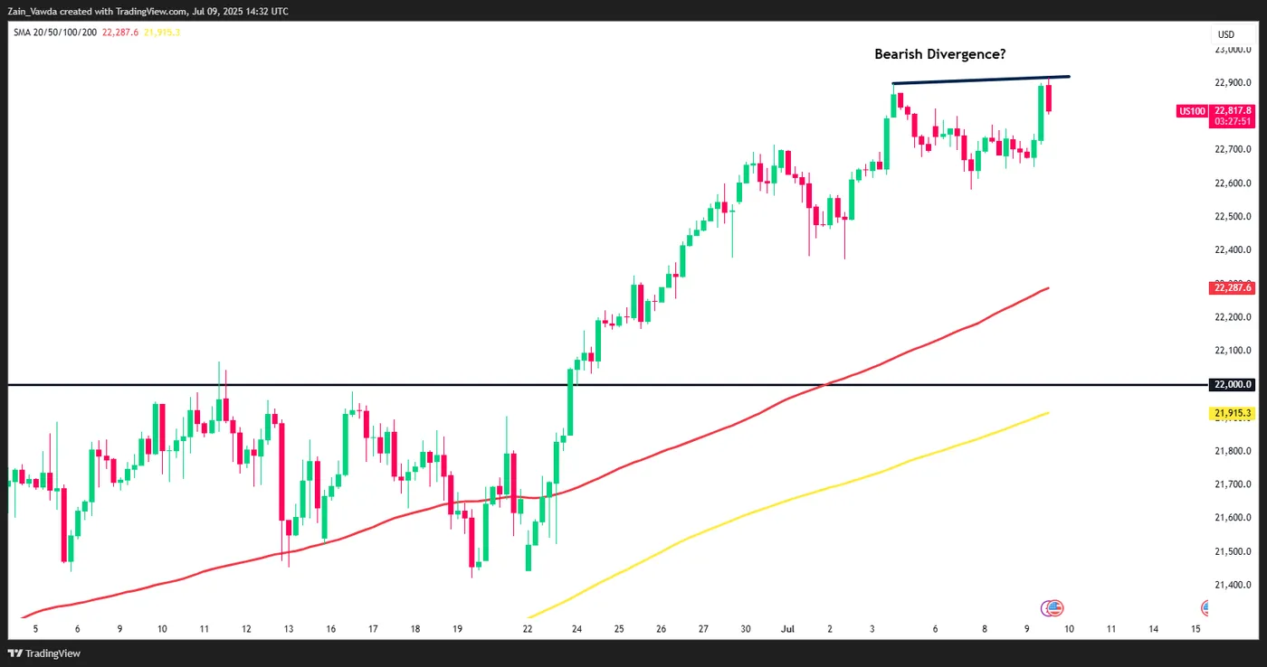Click the red 22,287.6 label on the price axis

click(x=1233, y=287)
